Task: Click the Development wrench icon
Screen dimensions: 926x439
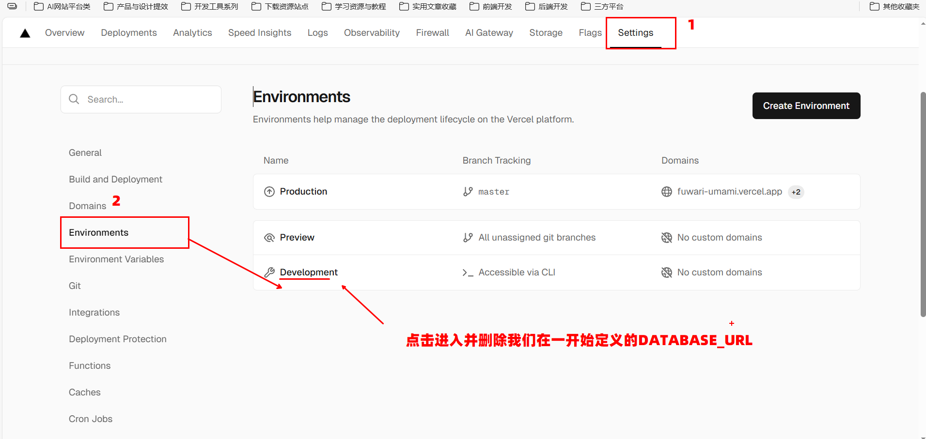Action: tap(269, 272)
